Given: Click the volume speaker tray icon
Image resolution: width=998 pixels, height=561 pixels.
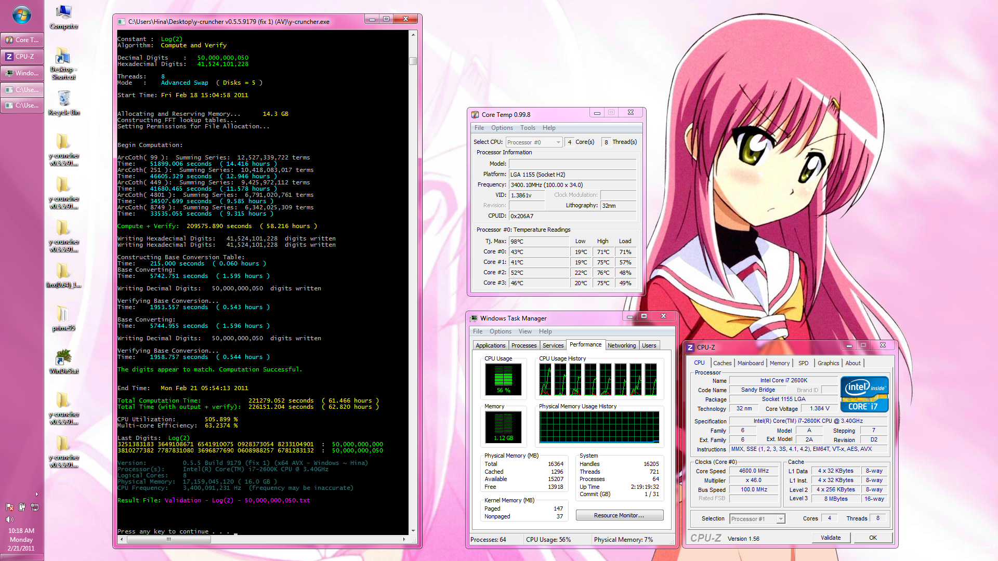Looking at the screenshot, I should [x=9, y=519].
